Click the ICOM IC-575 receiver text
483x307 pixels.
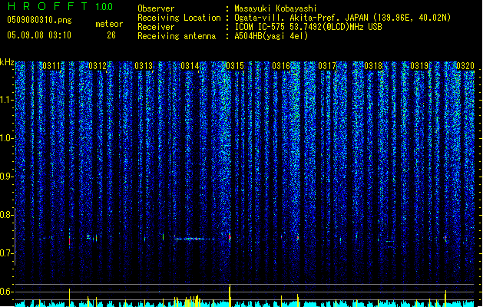click(309, 27)
